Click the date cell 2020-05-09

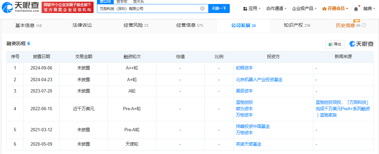[x=41, y=144]
